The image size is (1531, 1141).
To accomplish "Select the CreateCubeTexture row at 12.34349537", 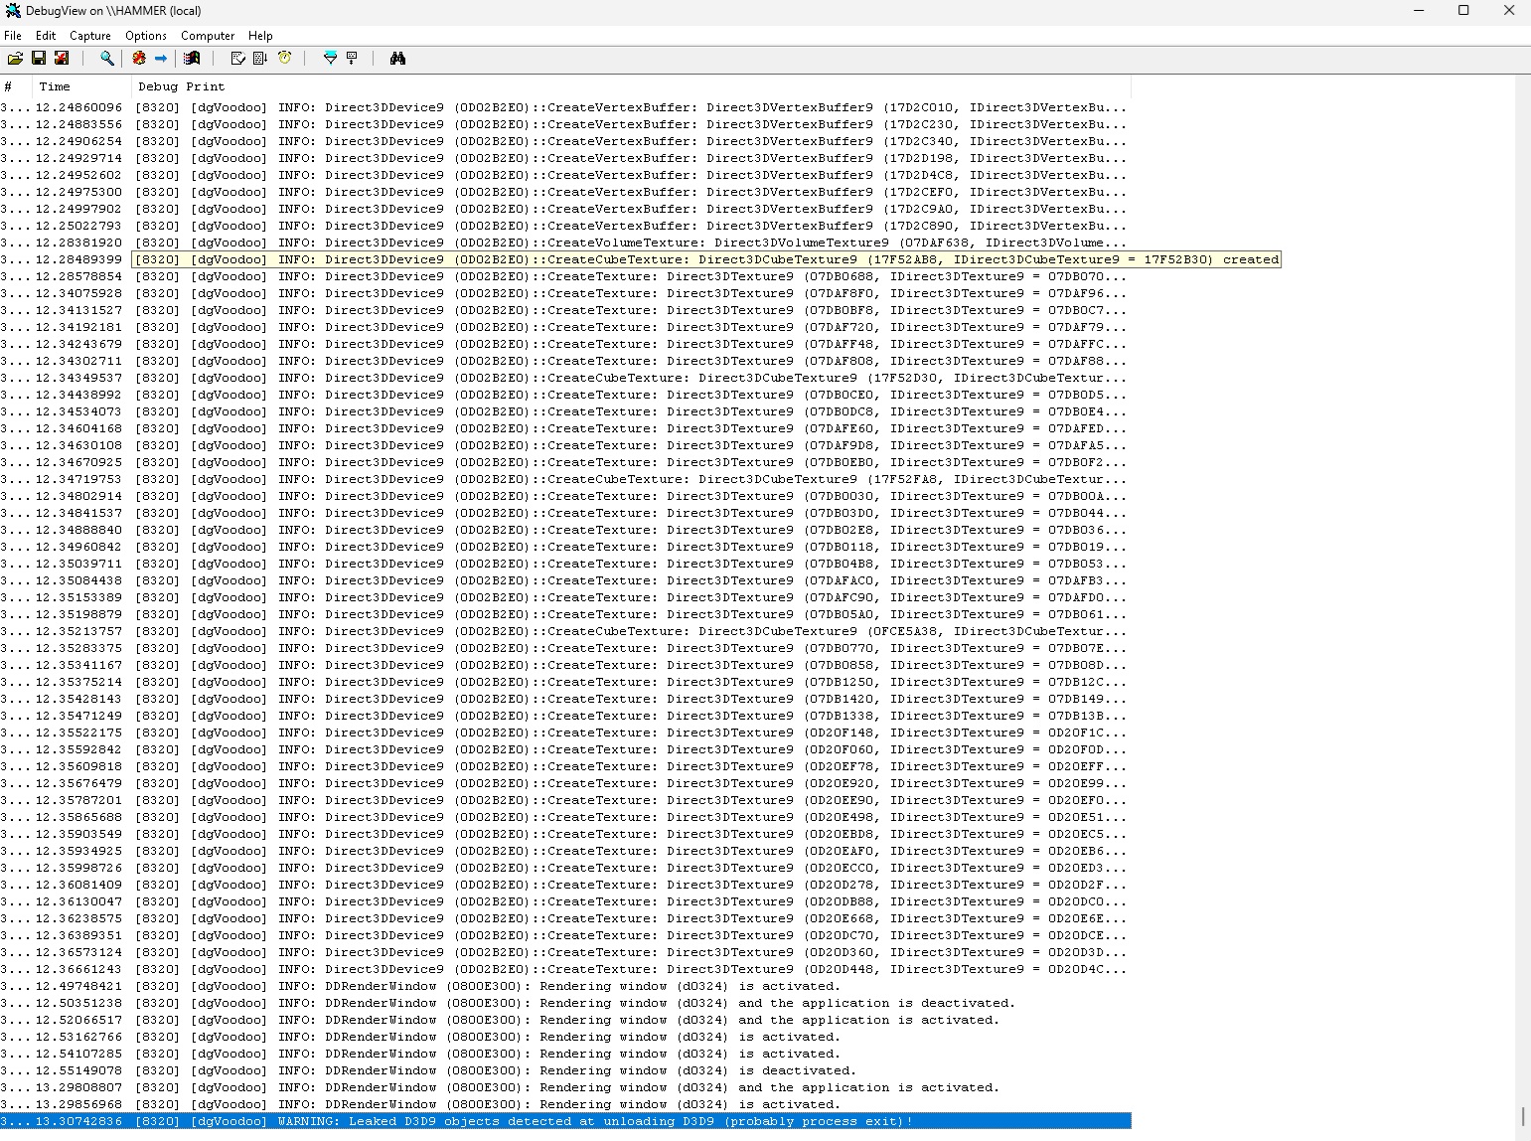I will pos(565,378).
